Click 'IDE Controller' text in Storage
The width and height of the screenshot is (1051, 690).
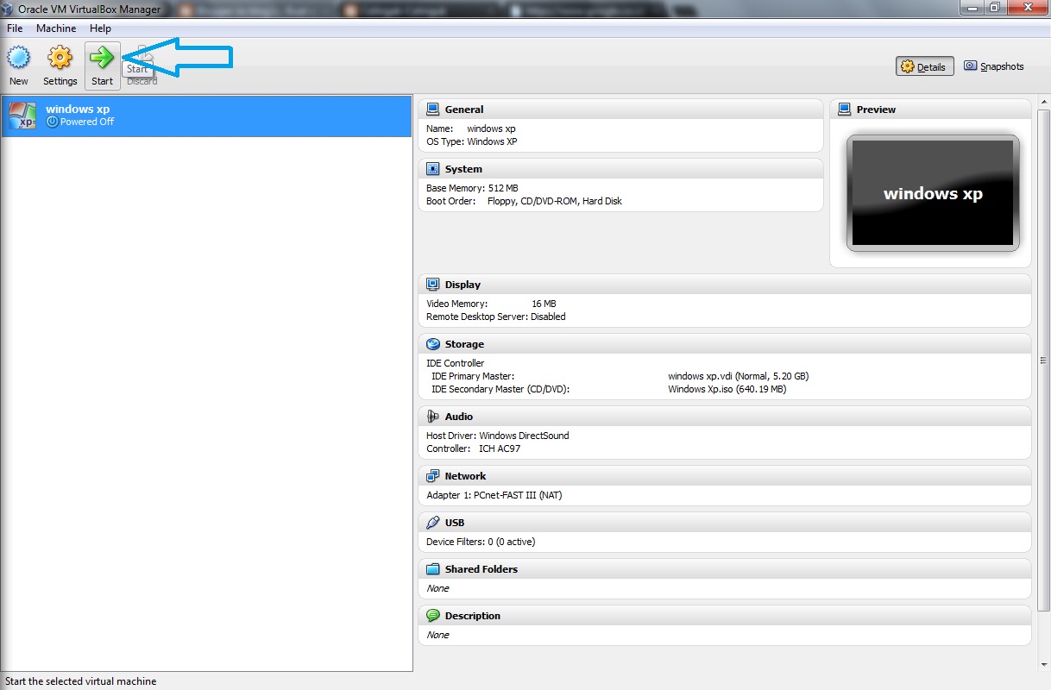click(x=456, y=363)
